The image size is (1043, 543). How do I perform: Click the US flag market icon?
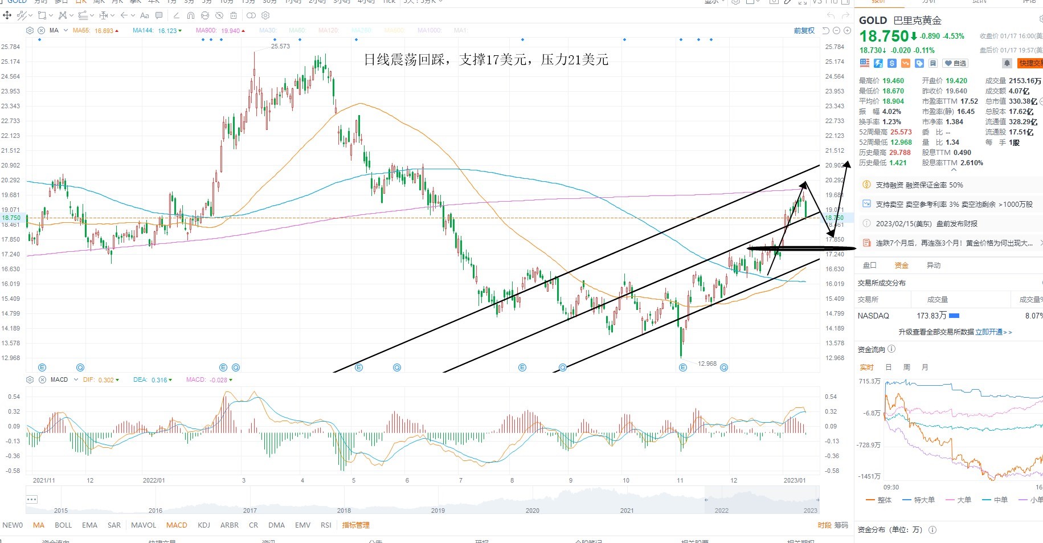tap(865, 63)
